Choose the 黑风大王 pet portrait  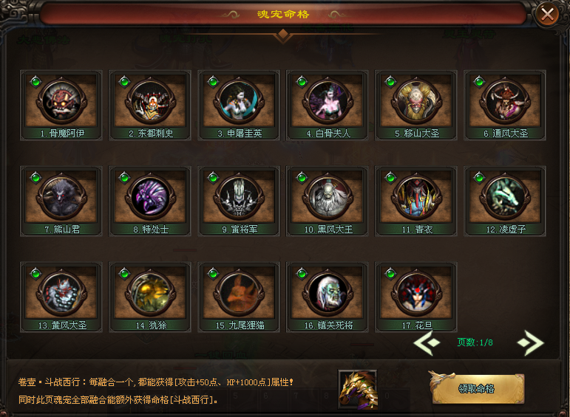coord(328,198)
